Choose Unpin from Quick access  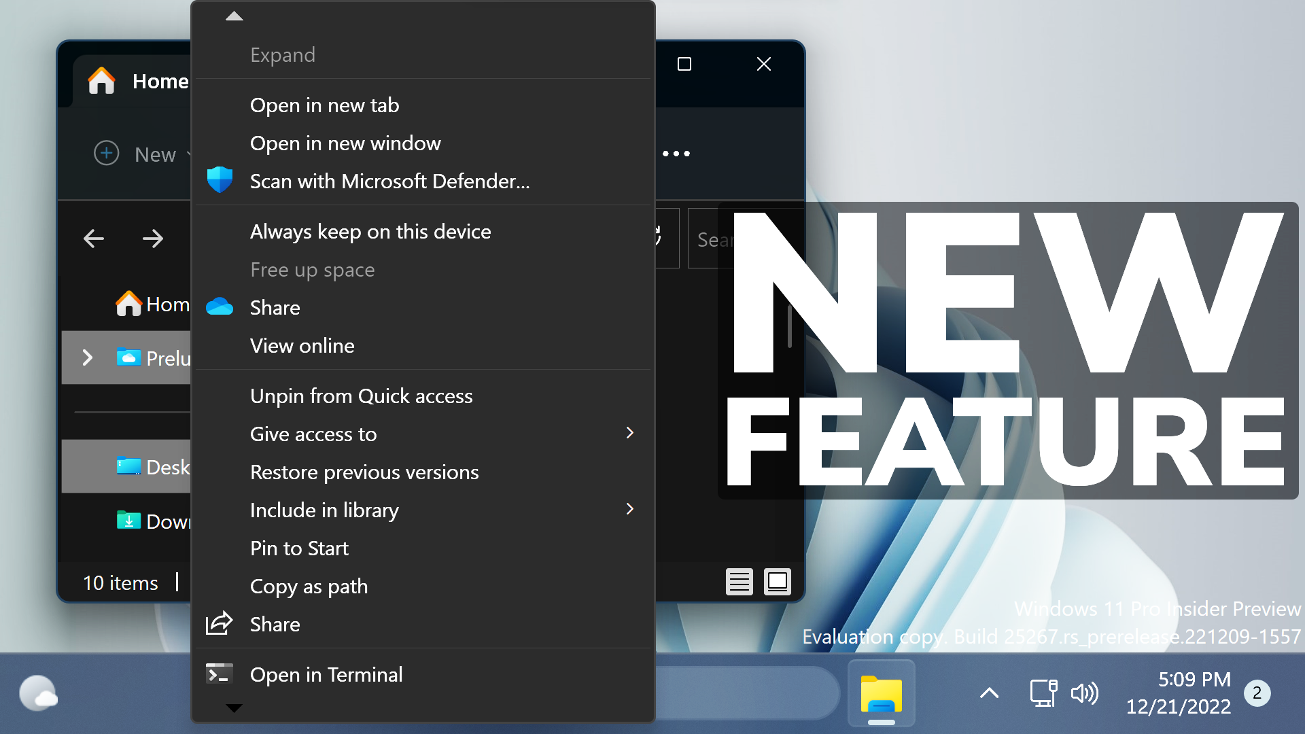click(x=361, y=396)
